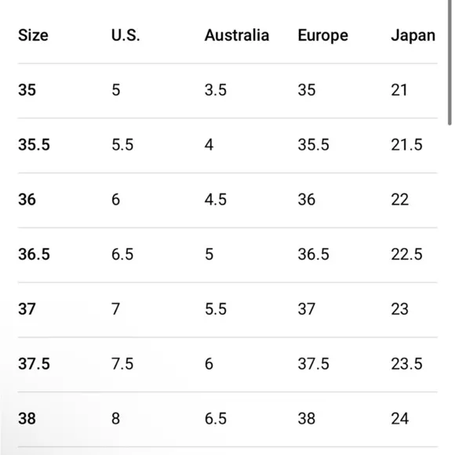
Task: Click Japan value 21.5 cell
Action: click(x=406, y=144)
